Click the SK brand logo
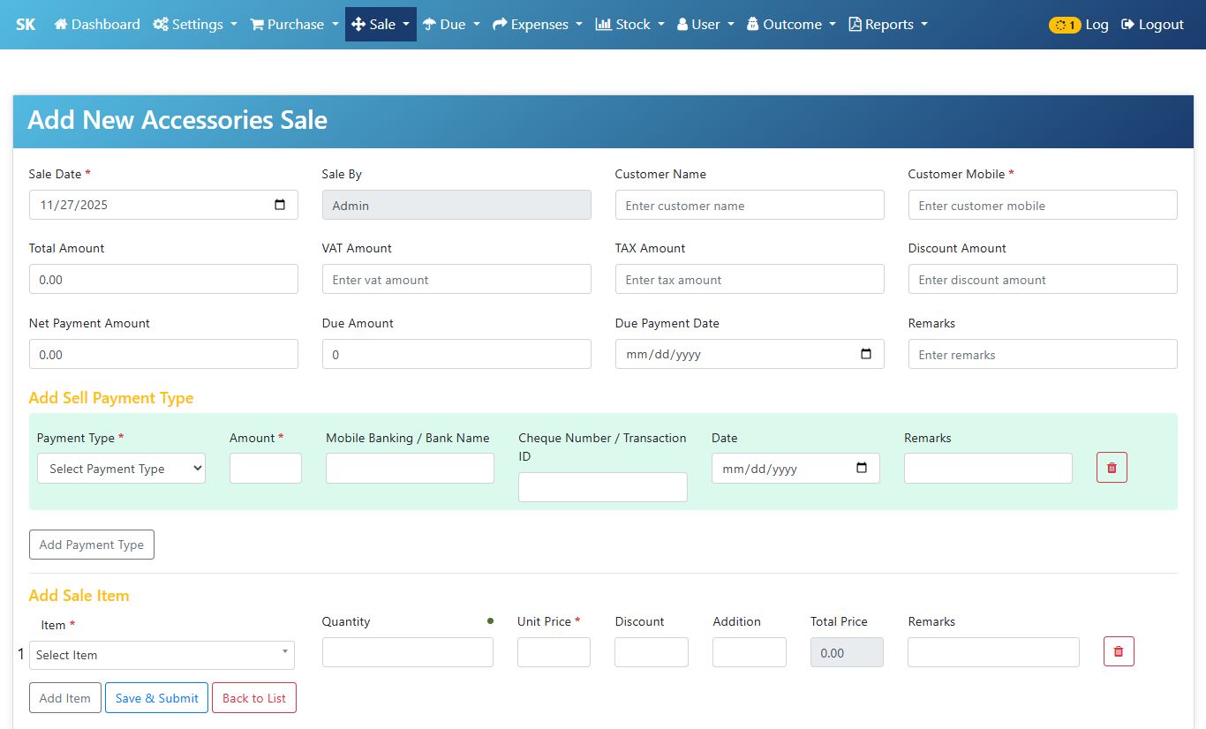Screen dimensions: 1206x729 coord(26,25)
